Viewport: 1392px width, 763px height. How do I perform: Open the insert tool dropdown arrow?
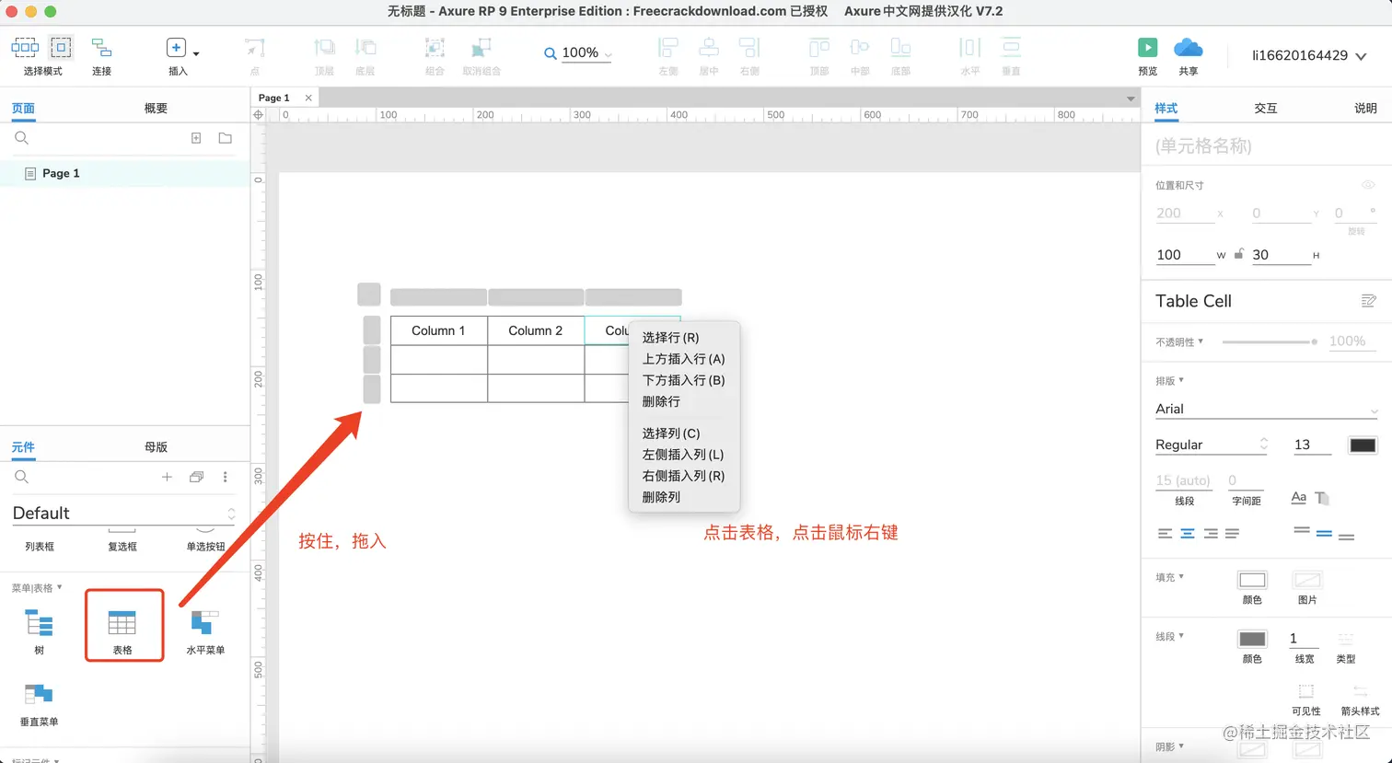(196, 54)
